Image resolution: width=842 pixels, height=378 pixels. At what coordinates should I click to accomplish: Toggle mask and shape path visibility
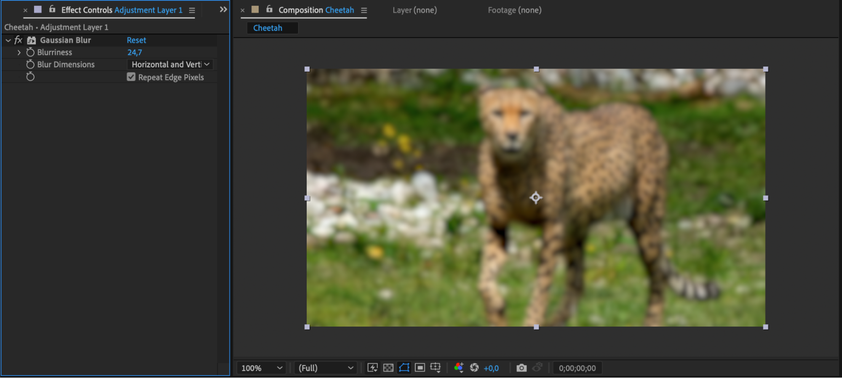404,368
